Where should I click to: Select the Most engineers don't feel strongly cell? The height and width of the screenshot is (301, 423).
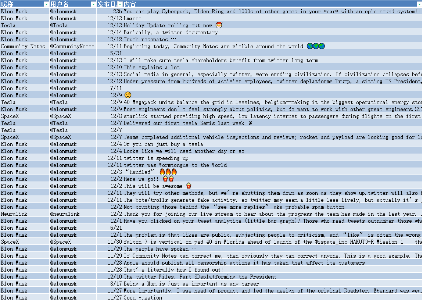[273, 109]
